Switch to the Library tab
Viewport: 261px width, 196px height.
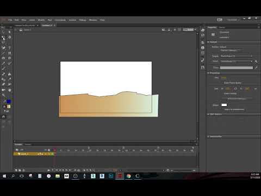222,27
